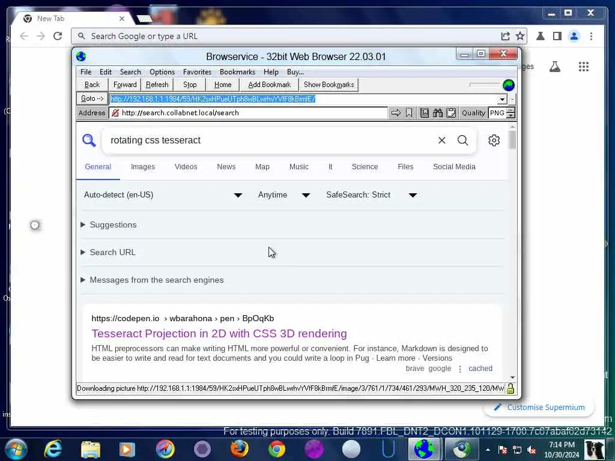Click the rotating css tesseract search field
This screenshot has width=615, height=461.
(x=271, y=140)
